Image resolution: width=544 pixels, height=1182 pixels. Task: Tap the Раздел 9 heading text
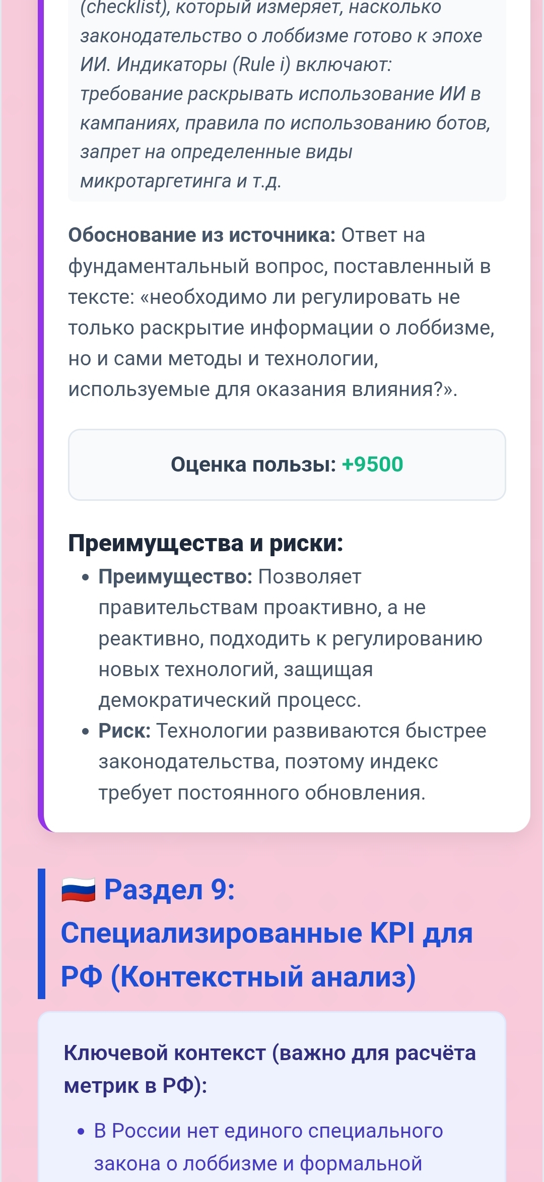[169, 889]
